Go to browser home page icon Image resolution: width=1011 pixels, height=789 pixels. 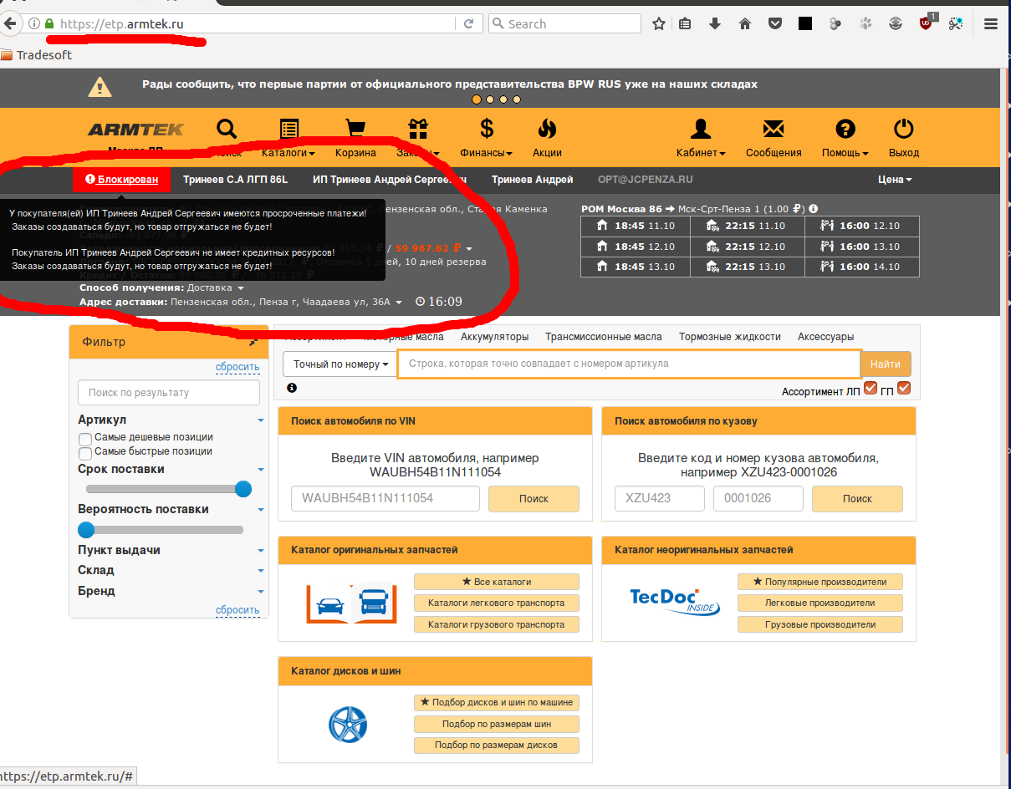click(745, 24)
